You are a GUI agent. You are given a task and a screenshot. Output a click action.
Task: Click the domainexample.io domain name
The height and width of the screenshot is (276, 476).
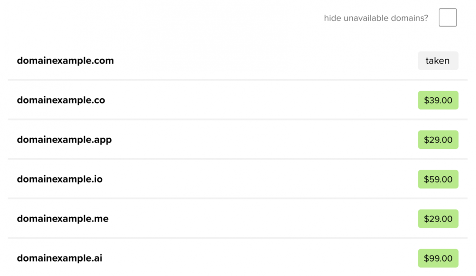click(59, 179)
